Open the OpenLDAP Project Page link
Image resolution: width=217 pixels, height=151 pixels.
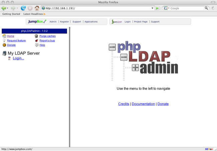pyautogui.click(x=141, y=22)
